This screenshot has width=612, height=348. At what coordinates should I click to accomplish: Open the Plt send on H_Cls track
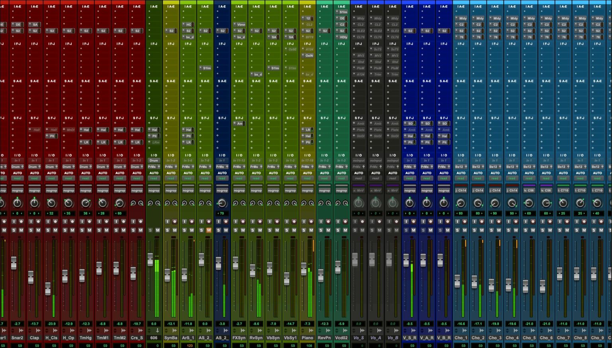[x=51, y=136]
